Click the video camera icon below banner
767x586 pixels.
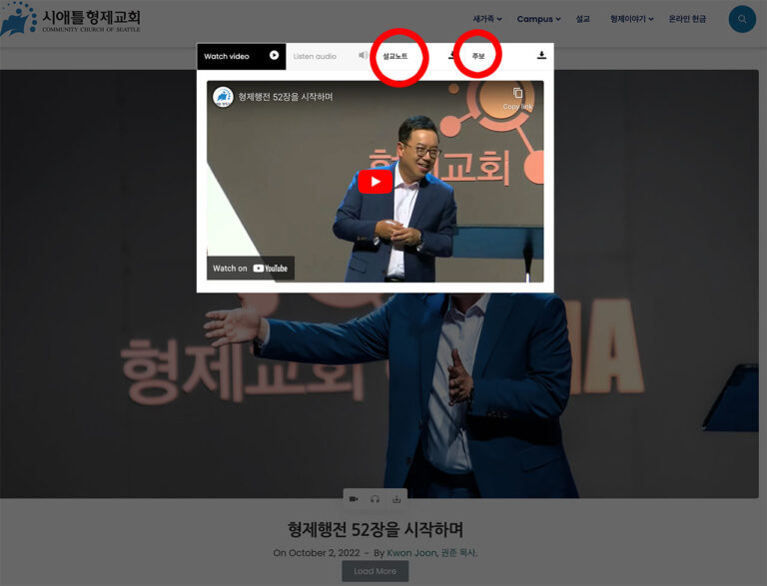(x=354, y=499)
